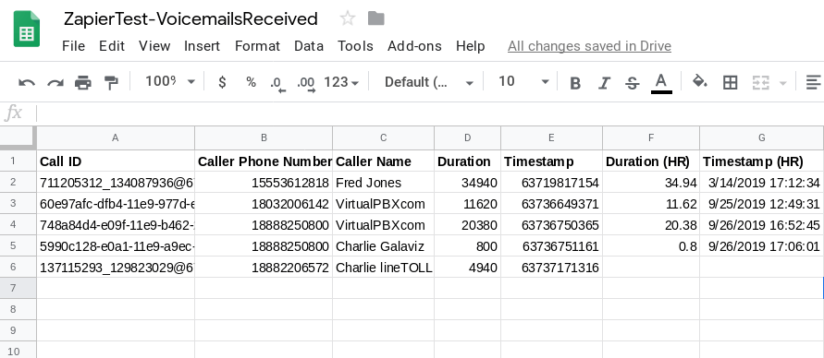
Task: Click the Print icon
Action: coord(83,82)
